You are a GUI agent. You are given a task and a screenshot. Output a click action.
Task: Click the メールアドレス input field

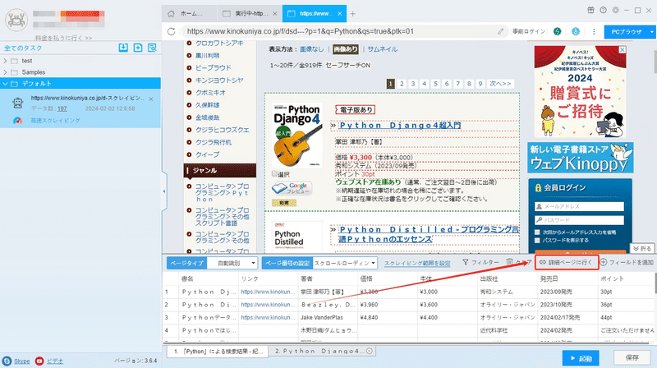point(579,207)
